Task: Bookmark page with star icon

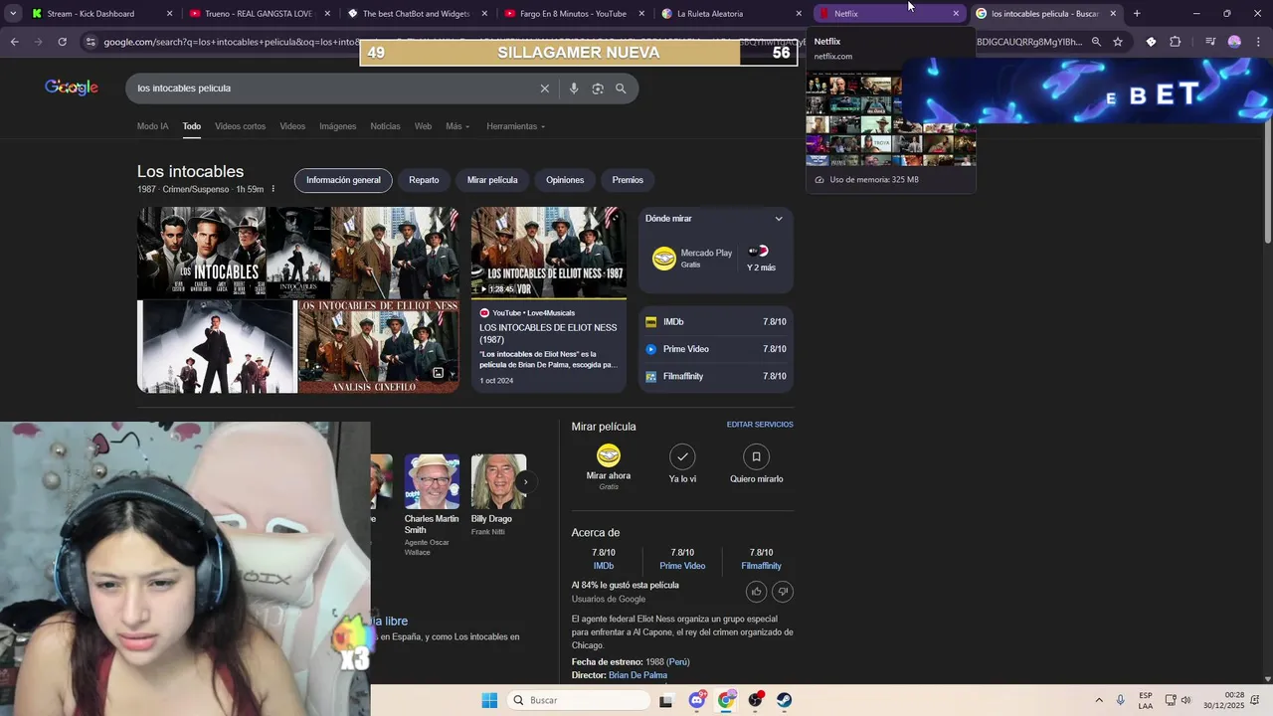Action: (1118, 42)
